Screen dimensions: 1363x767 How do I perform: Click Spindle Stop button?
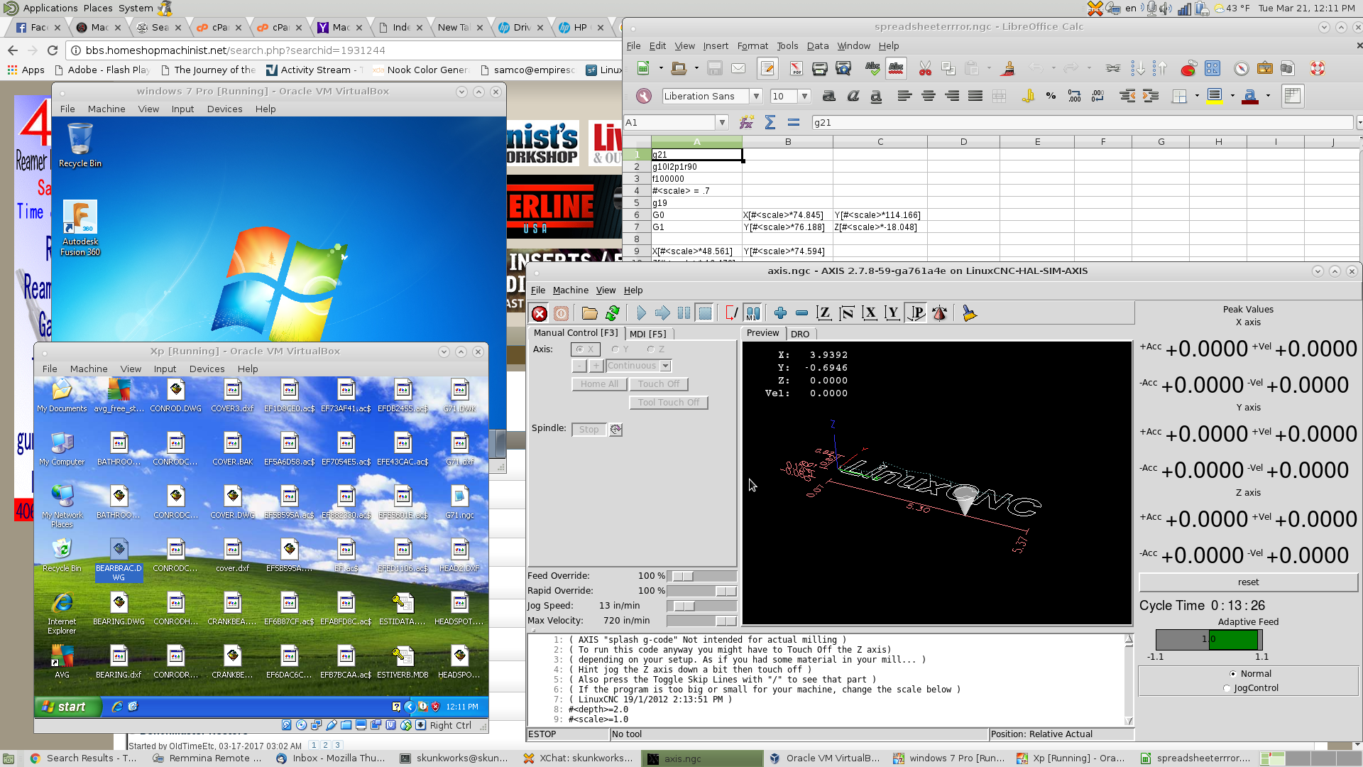(589, 430)
